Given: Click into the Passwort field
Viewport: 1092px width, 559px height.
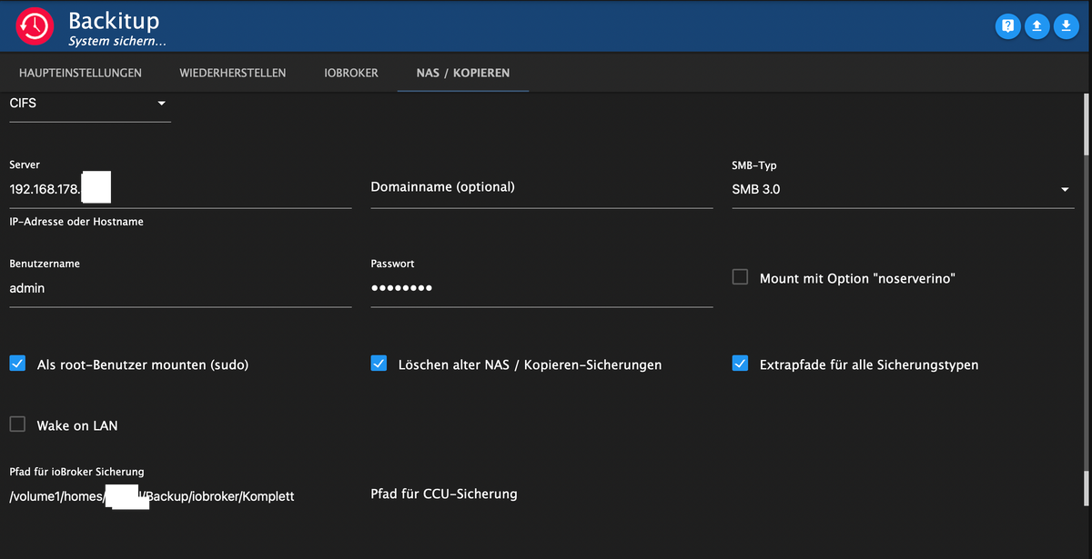Looking at the screenshot, I should (541, 288).
